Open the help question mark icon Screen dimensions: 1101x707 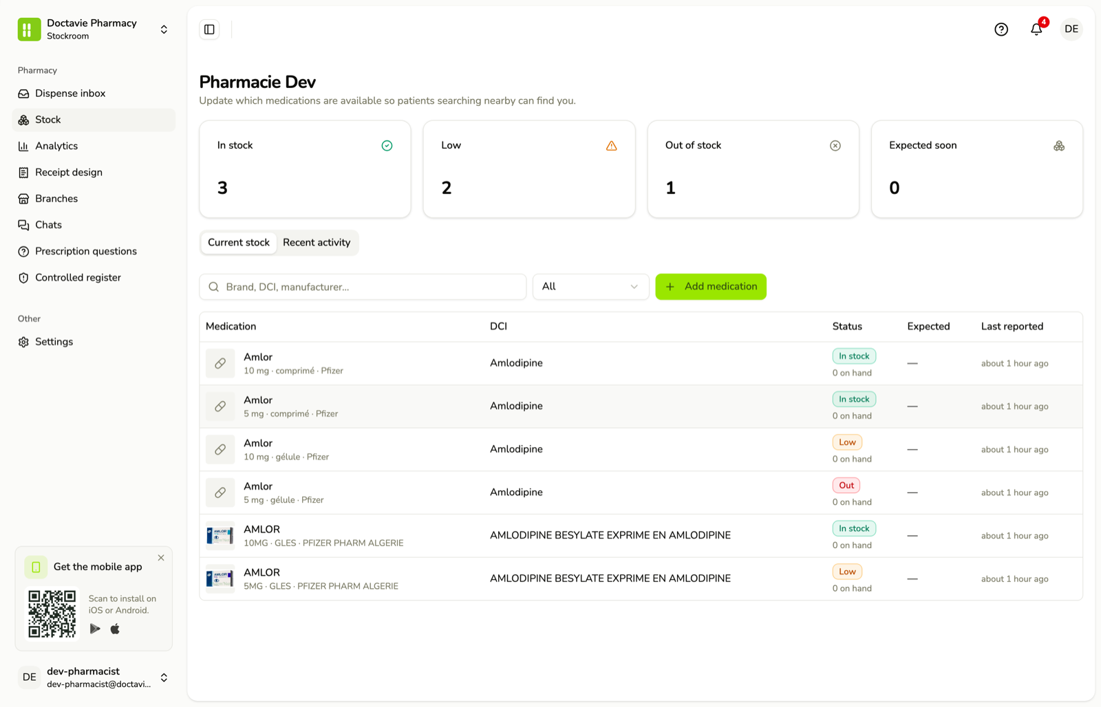[x=1001, y=30]
